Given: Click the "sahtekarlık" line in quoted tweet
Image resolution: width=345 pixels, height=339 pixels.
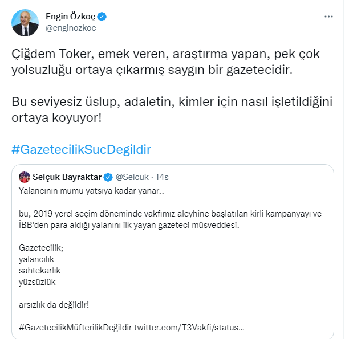Looking at the screenshot, I should click(39, 270).
